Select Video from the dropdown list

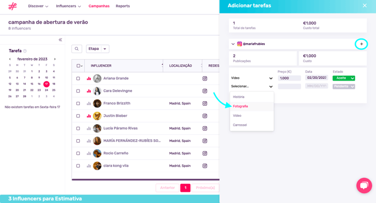coord(252,116)
